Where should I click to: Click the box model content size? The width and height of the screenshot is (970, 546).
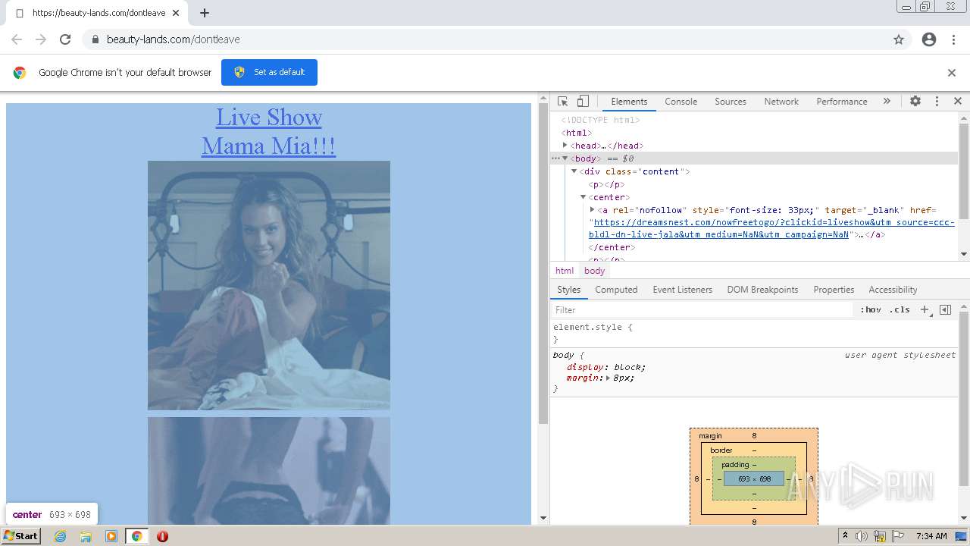coord(754,479)
